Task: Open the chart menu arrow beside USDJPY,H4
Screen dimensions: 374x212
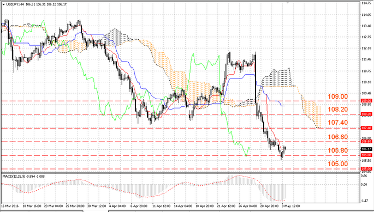Action: point(3,4)
